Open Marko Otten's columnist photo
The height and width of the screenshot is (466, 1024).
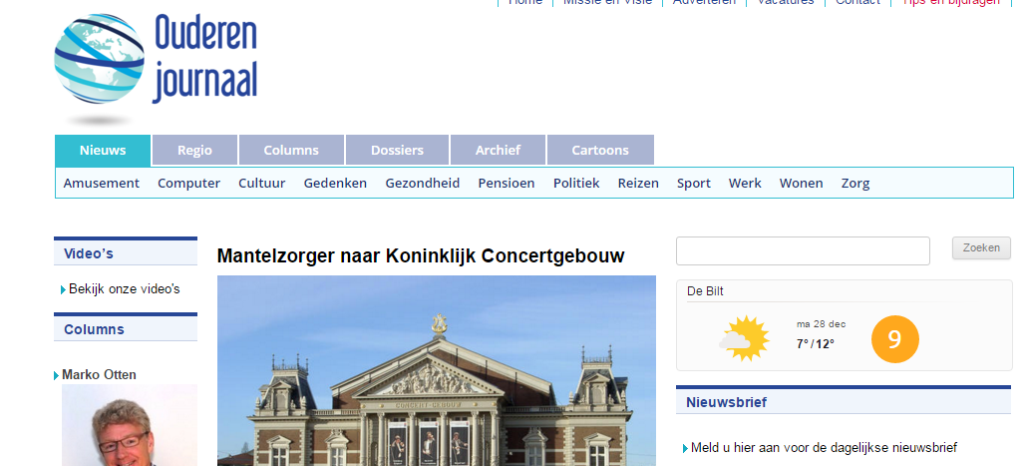(129, 426)
